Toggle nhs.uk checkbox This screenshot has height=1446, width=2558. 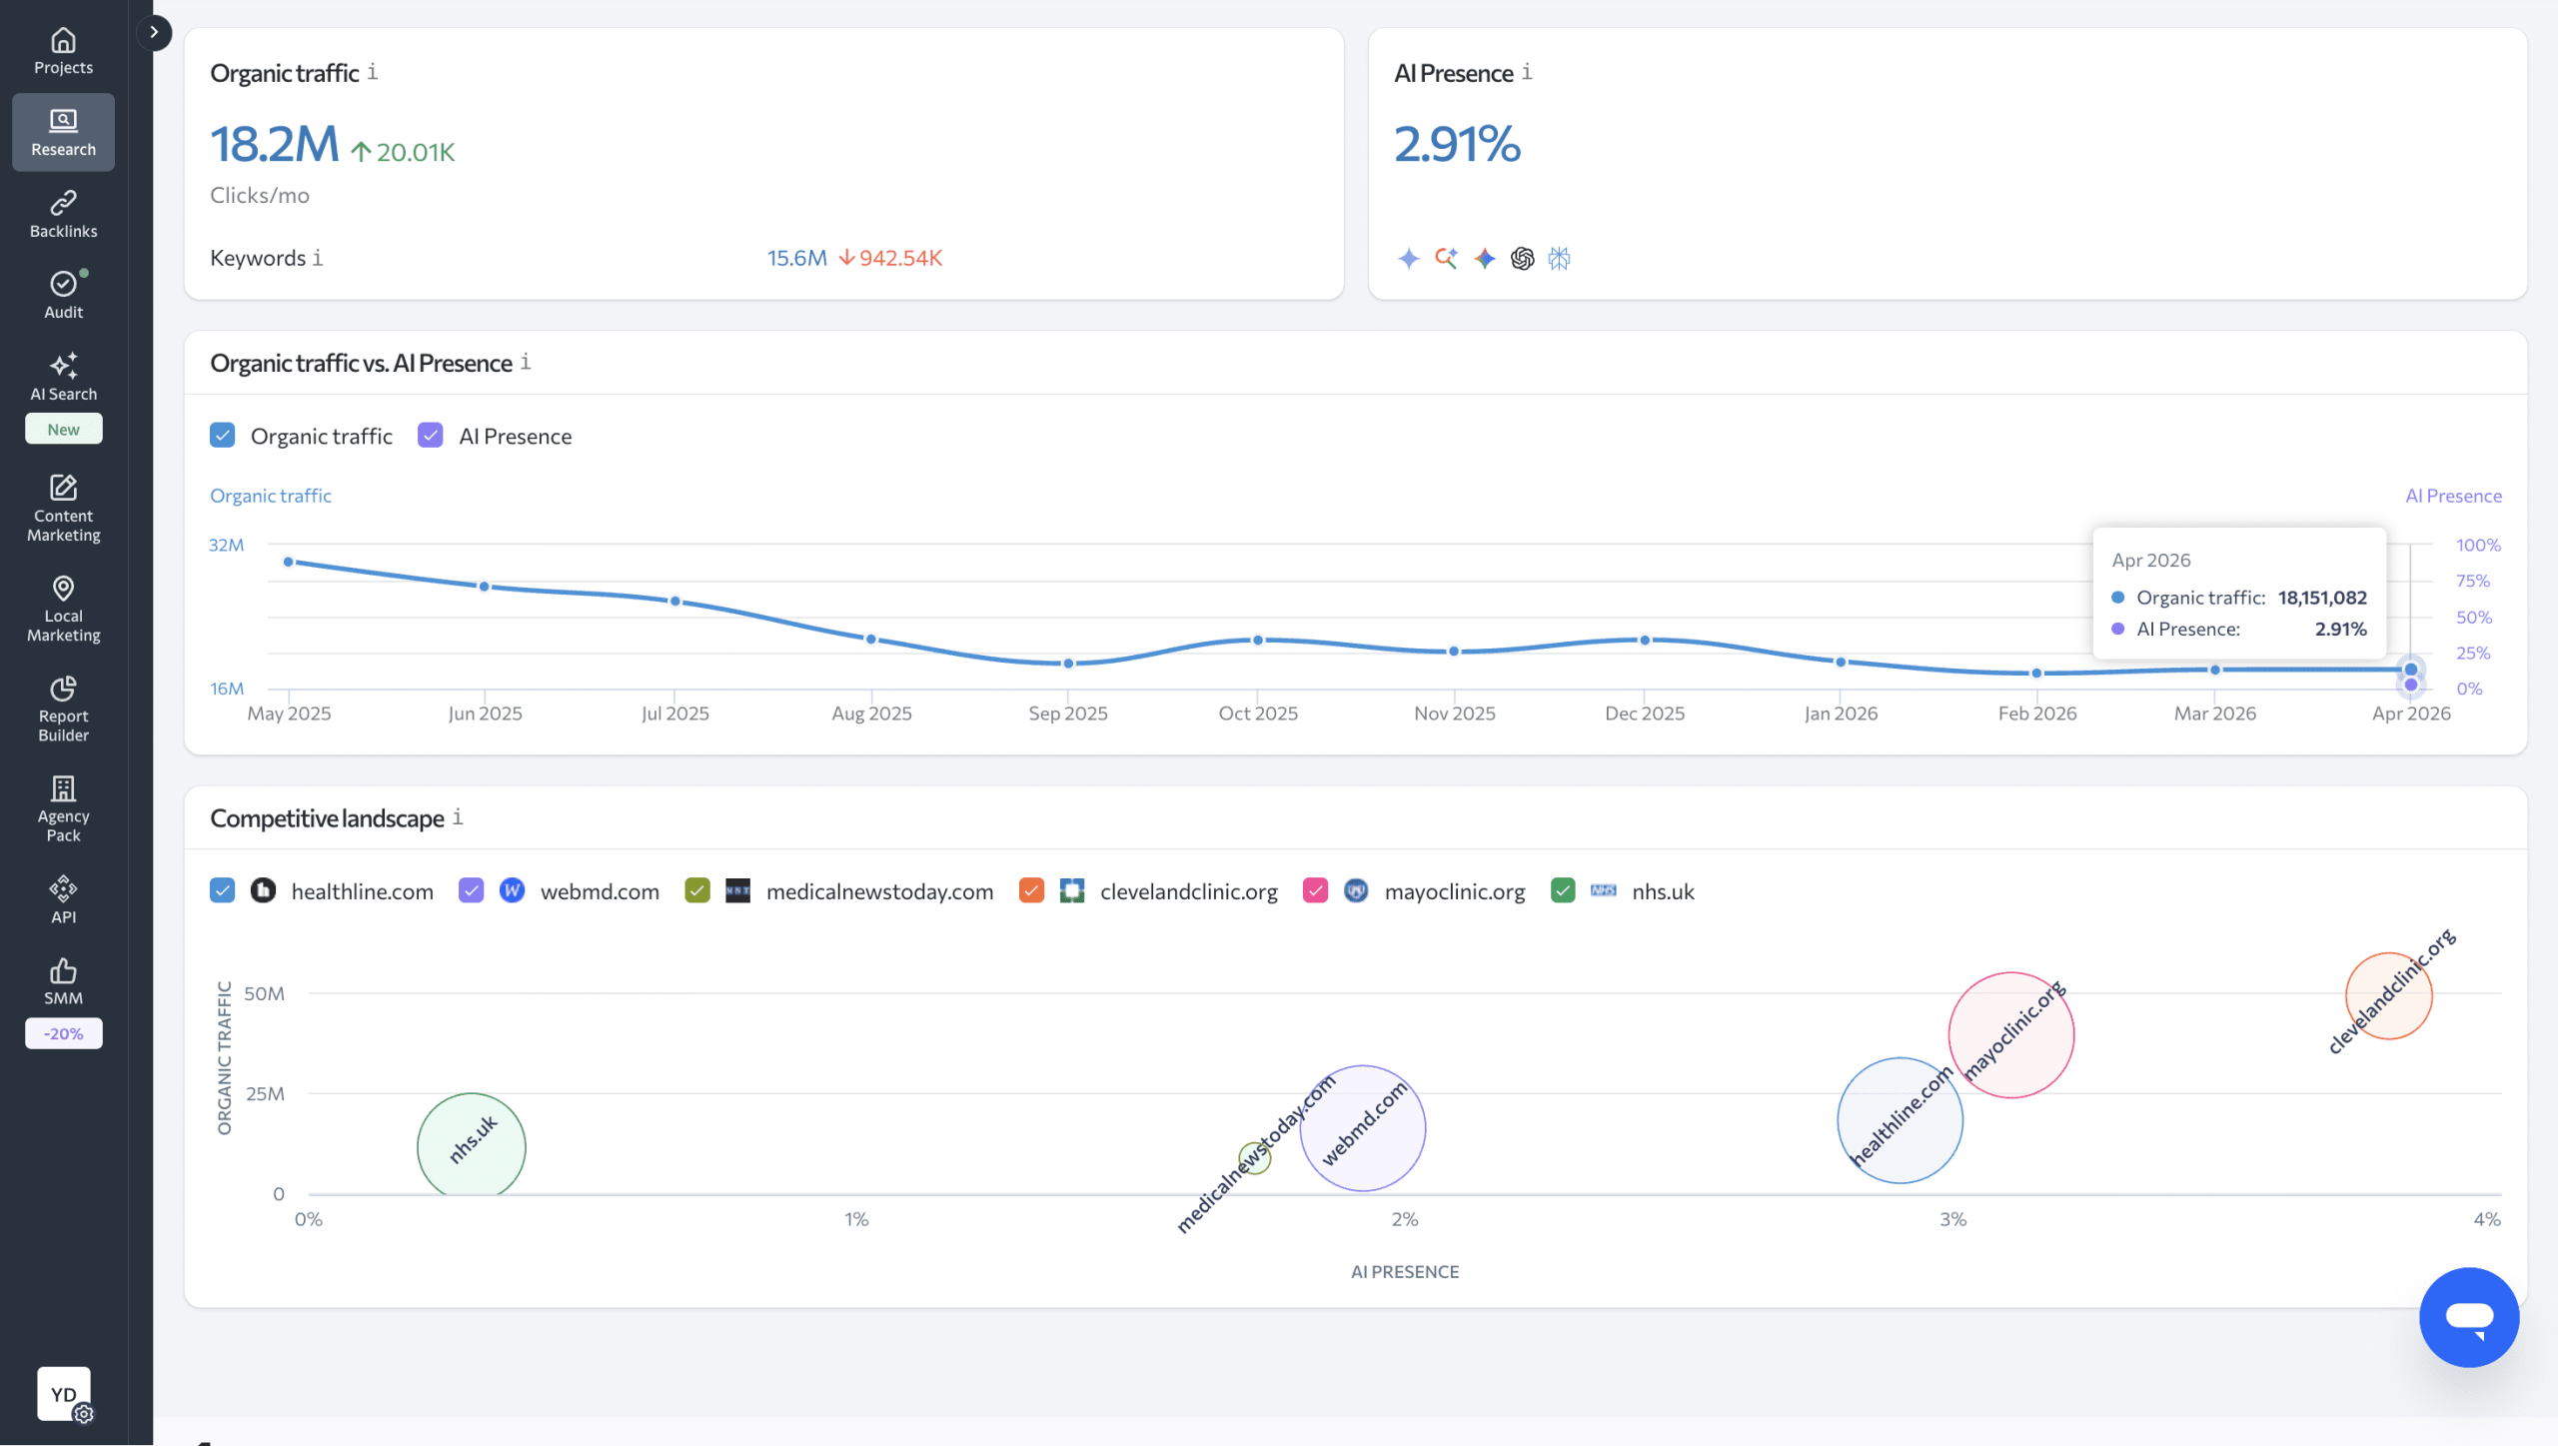pyautogui.click(x=1563, y=890)
